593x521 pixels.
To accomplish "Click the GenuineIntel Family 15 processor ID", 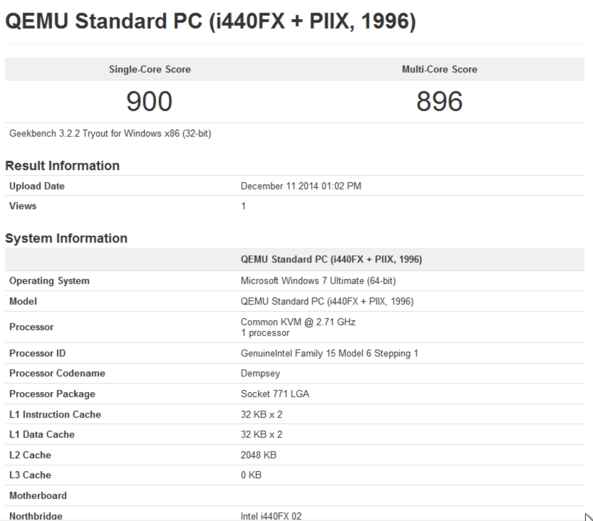I will click(329, 353).
